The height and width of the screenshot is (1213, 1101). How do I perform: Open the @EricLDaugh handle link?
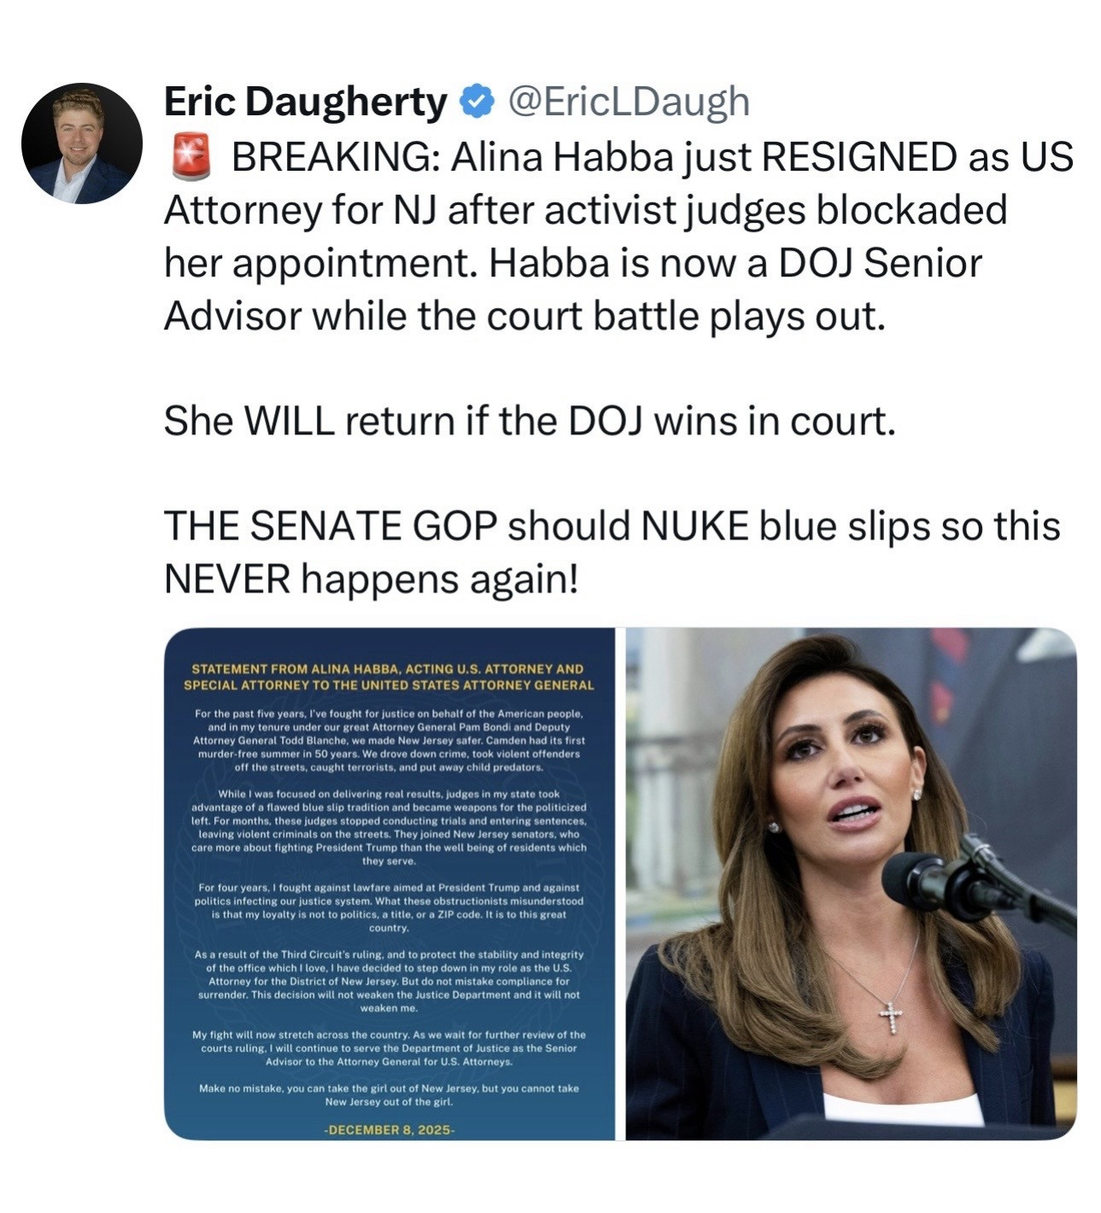(629, 102)
